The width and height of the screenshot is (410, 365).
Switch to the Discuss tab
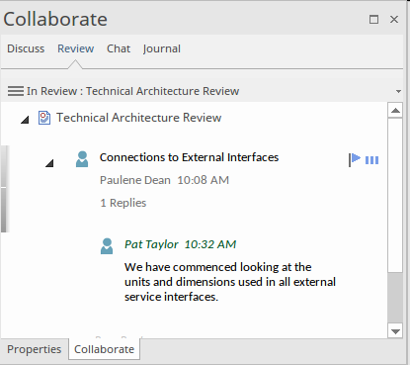pos(26,48)
